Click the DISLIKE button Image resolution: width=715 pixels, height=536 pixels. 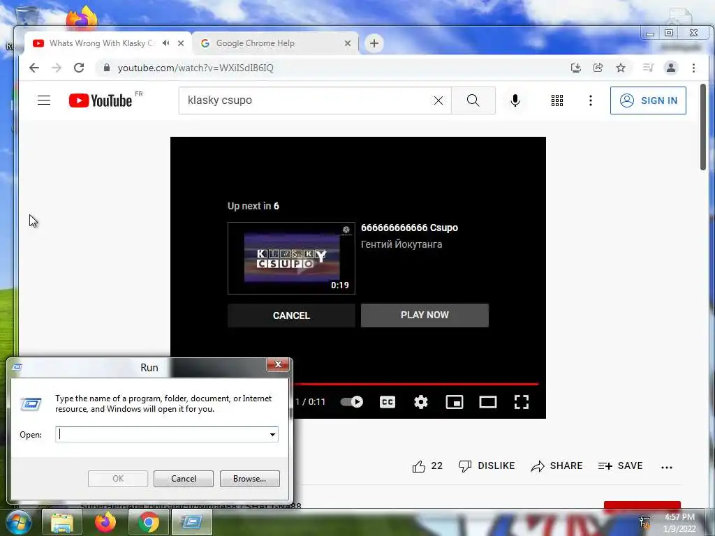(487, 466)
